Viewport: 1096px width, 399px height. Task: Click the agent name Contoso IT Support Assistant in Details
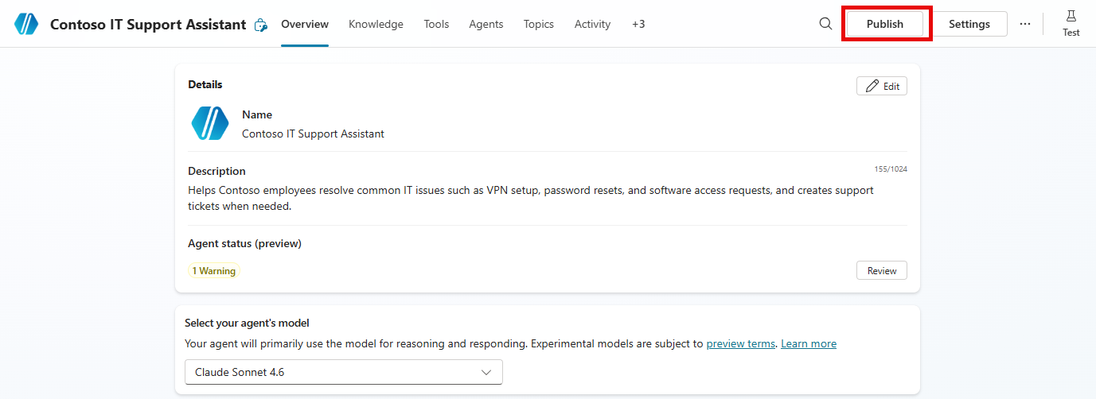coord(313,134)
